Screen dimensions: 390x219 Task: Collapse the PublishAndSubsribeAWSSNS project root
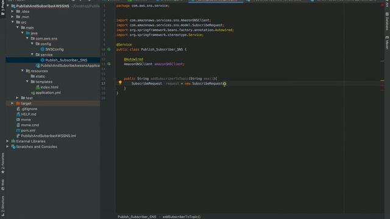pyautogui.click(x=8, y=5)
